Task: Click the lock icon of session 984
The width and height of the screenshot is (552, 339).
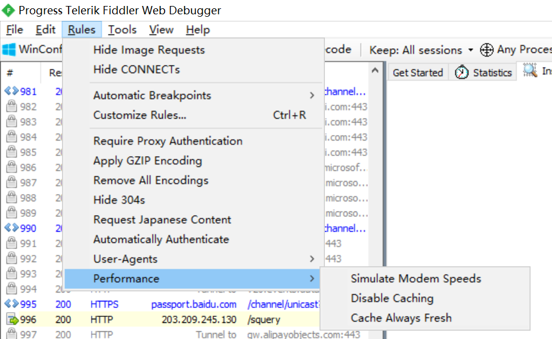Action: point(11,136)
